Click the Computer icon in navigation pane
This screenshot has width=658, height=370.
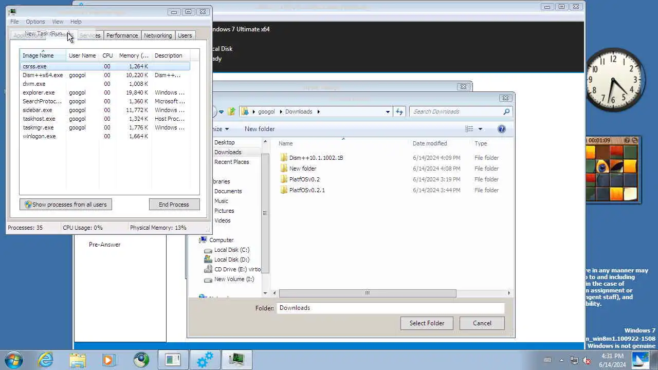tap(203, 240)
